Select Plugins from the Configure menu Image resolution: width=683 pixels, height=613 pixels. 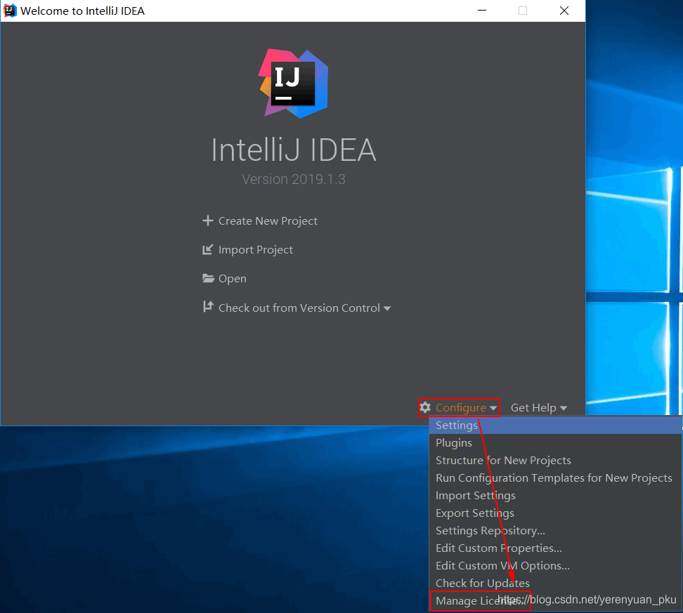(x=555, y=443)
